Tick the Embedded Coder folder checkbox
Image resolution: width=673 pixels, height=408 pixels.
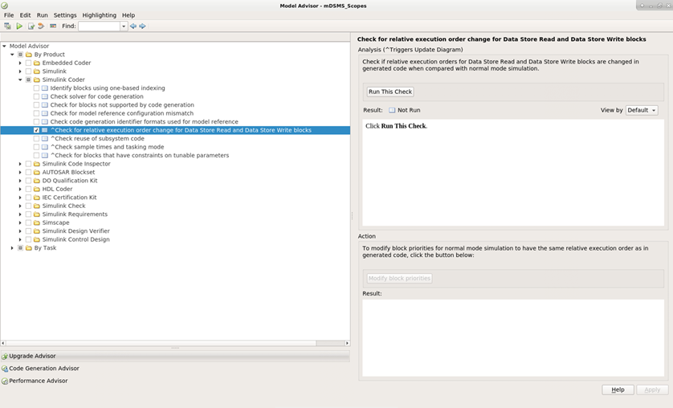(28, 63)
